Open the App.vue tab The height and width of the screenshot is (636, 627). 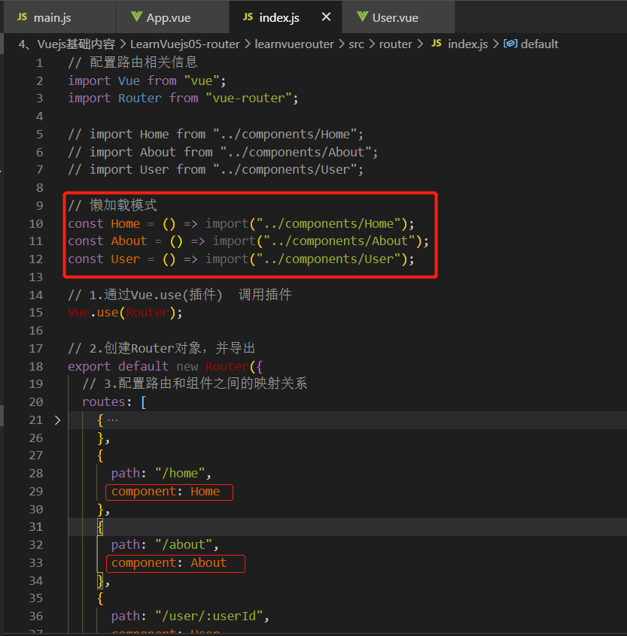point(172,17)
